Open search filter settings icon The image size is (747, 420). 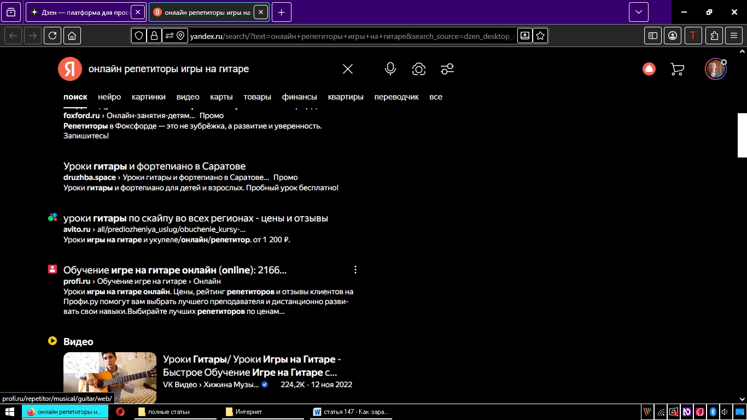pos(447,69)
